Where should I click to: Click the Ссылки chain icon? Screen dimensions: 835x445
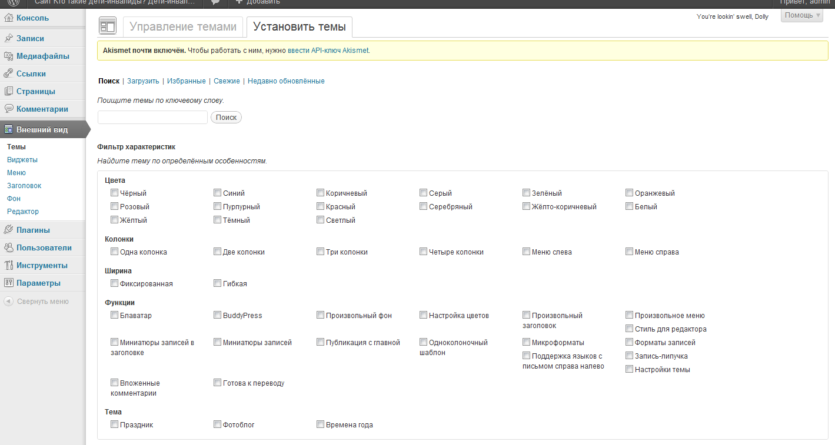(9, 74)
